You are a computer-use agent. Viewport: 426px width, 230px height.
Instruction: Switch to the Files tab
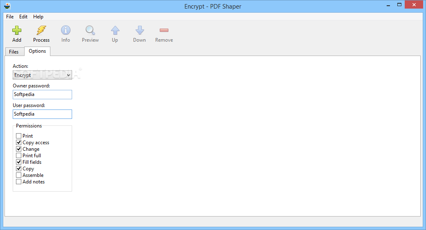click(14, 52)
